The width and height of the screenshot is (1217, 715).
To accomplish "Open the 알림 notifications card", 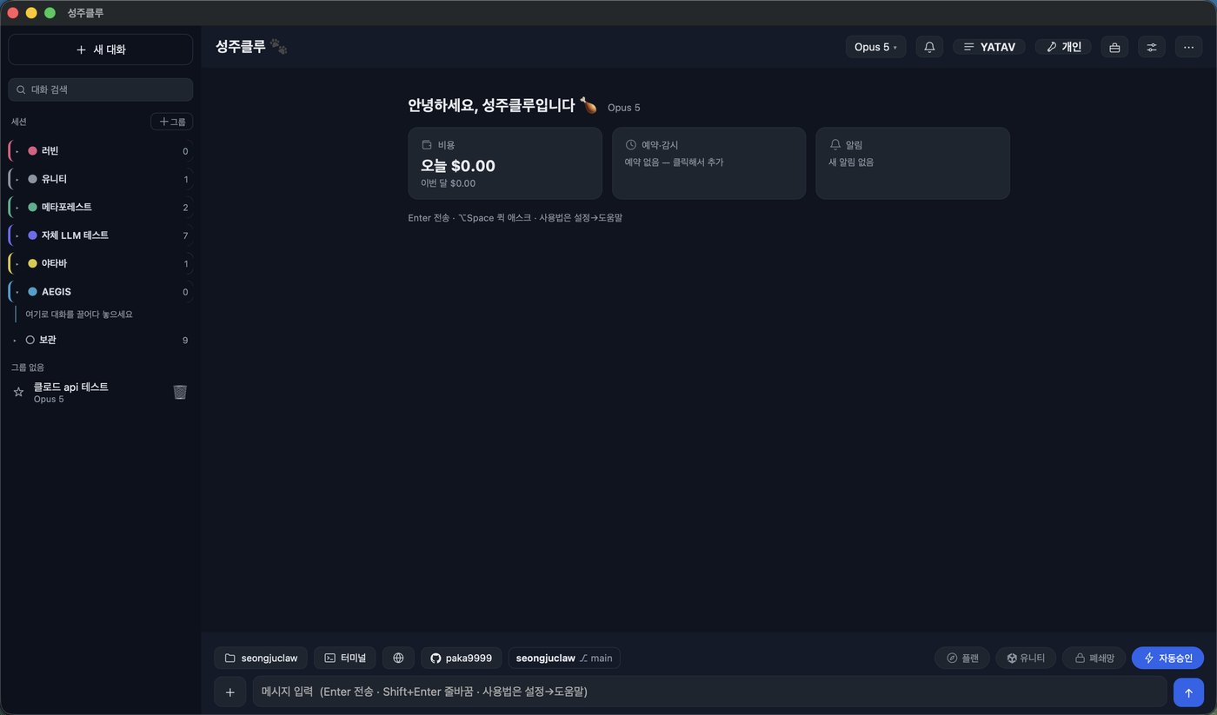I will 913,163.
